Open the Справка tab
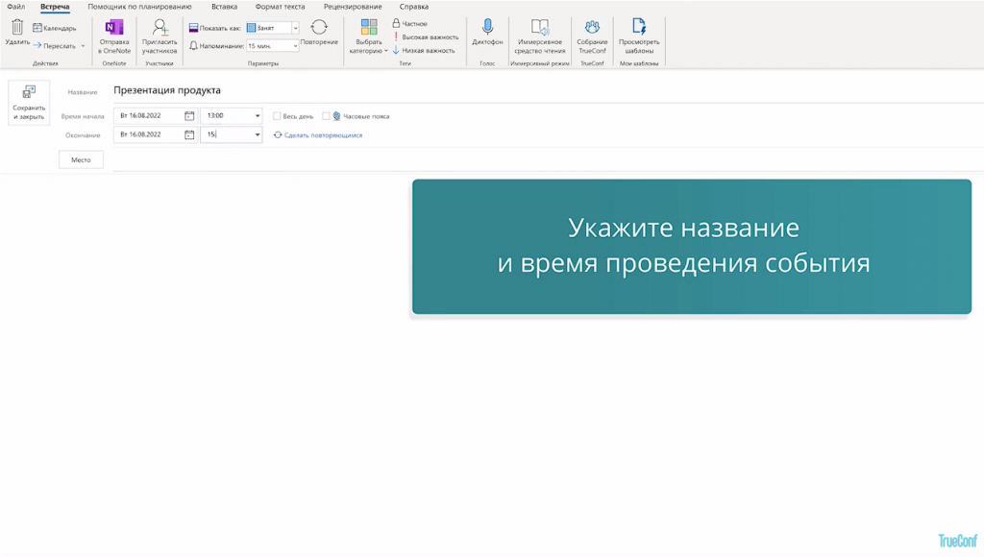 [x=414, y=7]
